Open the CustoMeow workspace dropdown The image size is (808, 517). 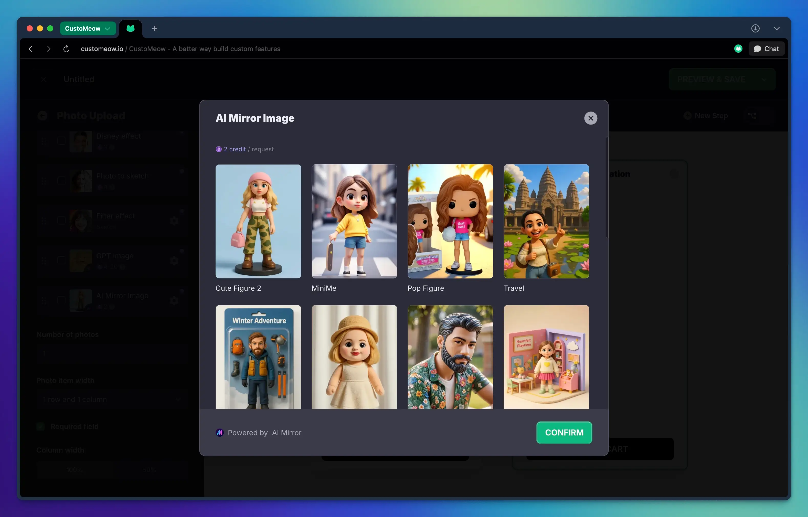pos(88,29)
